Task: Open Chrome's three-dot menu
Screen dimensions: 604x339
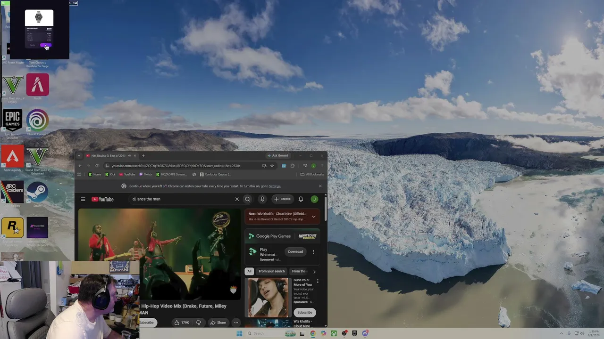Action: [x=322, y=166]
